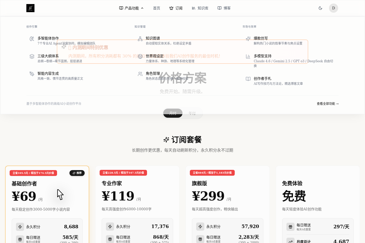Click the 多智能体协作 agent icon

tap(32, 38)
